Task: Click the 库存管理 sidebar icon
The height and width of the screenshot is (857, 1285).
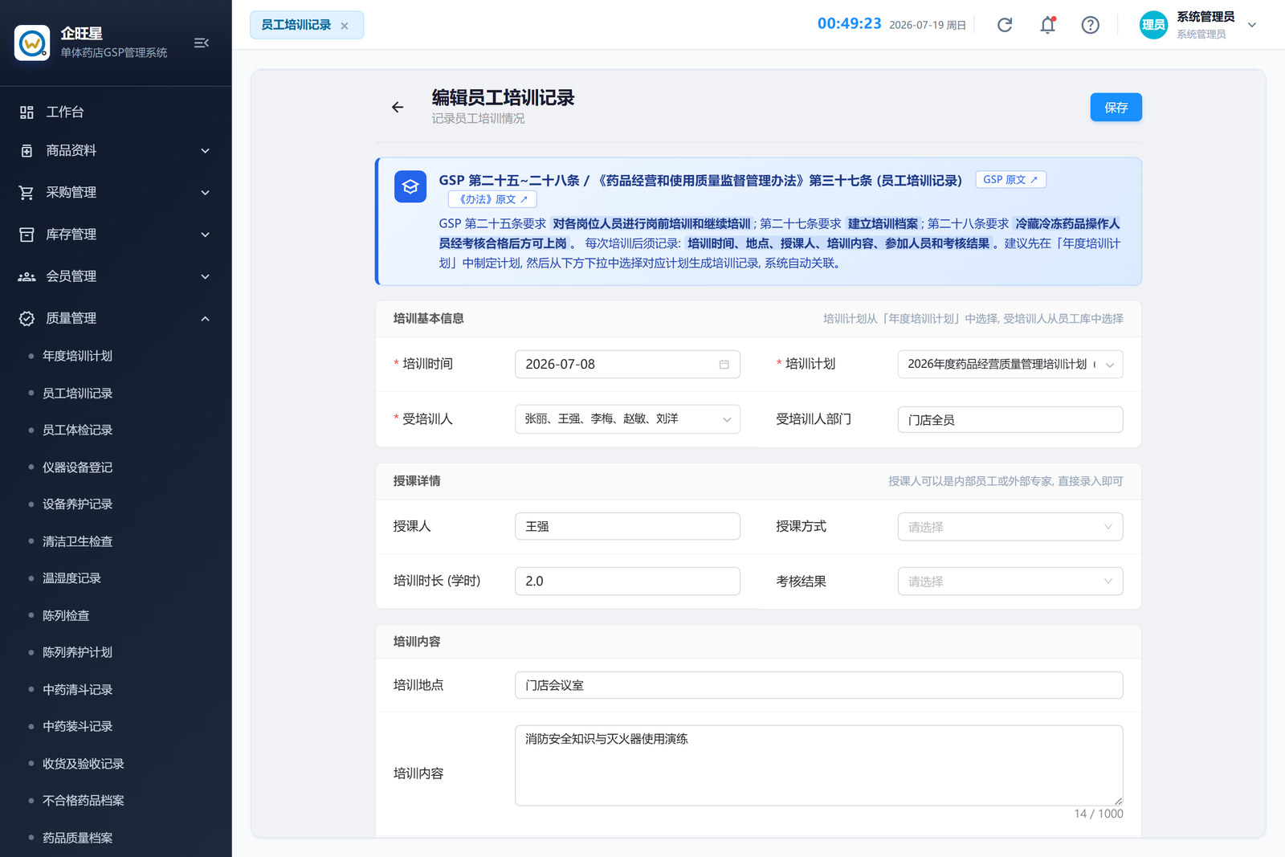Action: tap(27, 235)
